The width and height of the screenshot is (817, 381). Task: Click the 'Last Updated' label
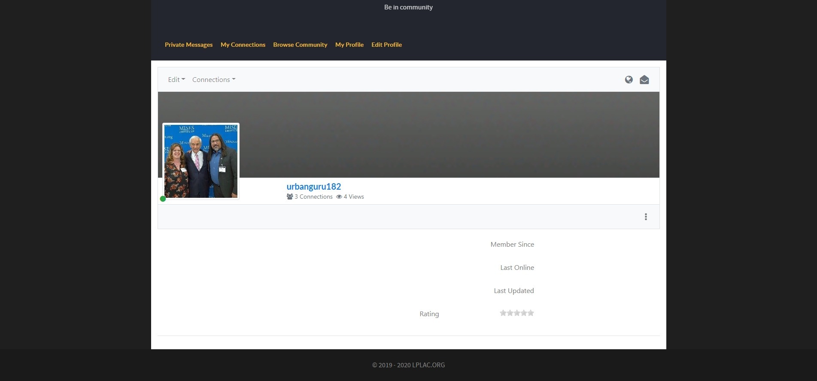click(514, 290)
